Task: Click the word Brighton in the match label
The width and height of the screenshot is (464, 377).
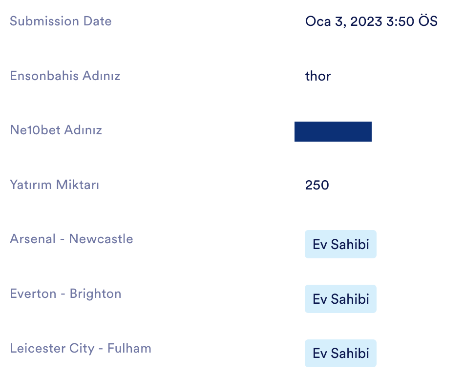Action: click(x=95, y=294)
